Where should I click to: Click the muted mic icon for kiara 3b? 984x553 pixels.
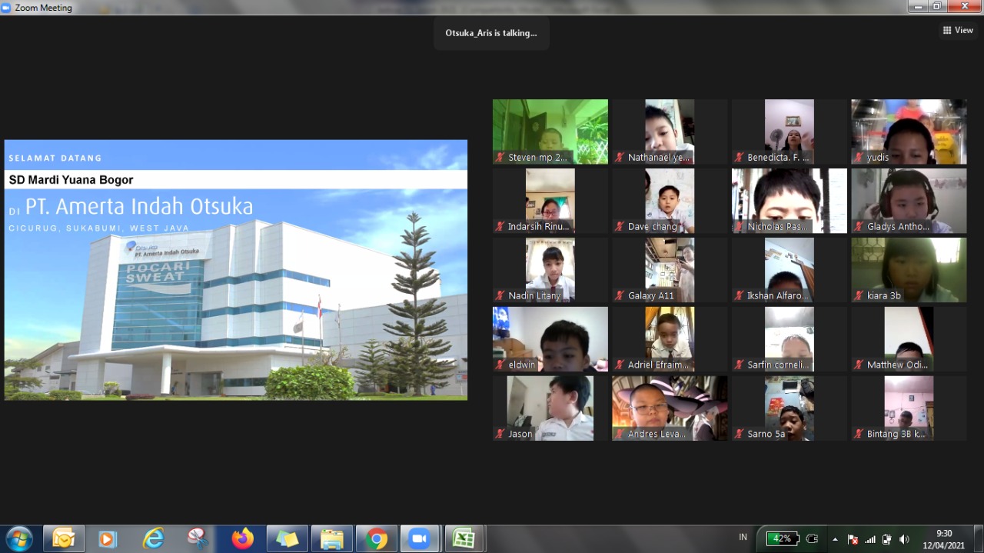coord(859,296)
